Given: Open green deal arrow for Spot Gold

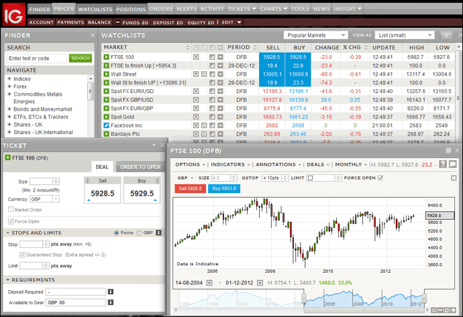Looking at the screenshot, I should 106,117.
